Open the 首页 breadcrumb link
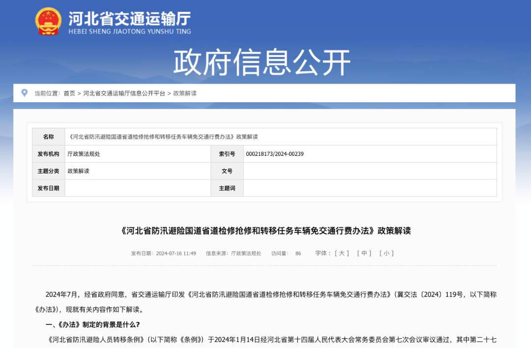This screenshot has height=348, width=531. pos(69,93)
